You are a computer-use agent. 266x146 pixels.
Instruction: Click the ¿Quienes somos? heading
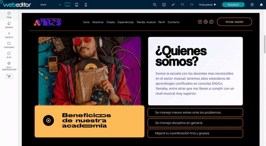coord(181,56)
